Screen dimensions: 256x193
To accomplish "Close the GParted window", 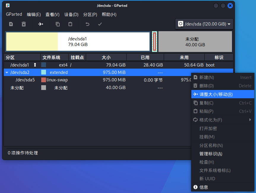I will coord(230,6).
